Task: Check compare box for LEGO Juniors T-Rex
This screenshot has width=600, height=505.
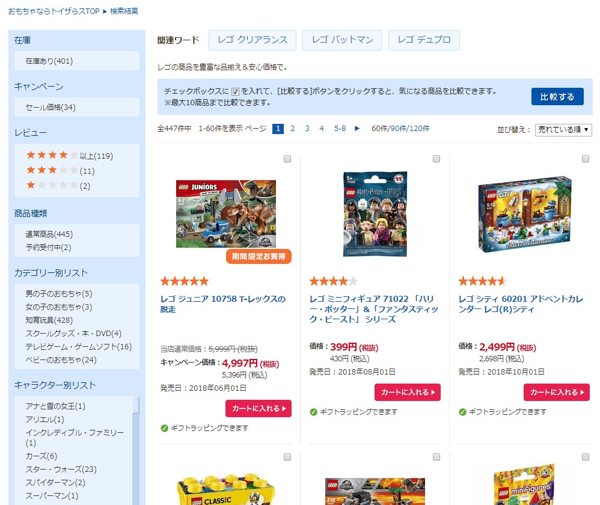Action: pos(287,159)
